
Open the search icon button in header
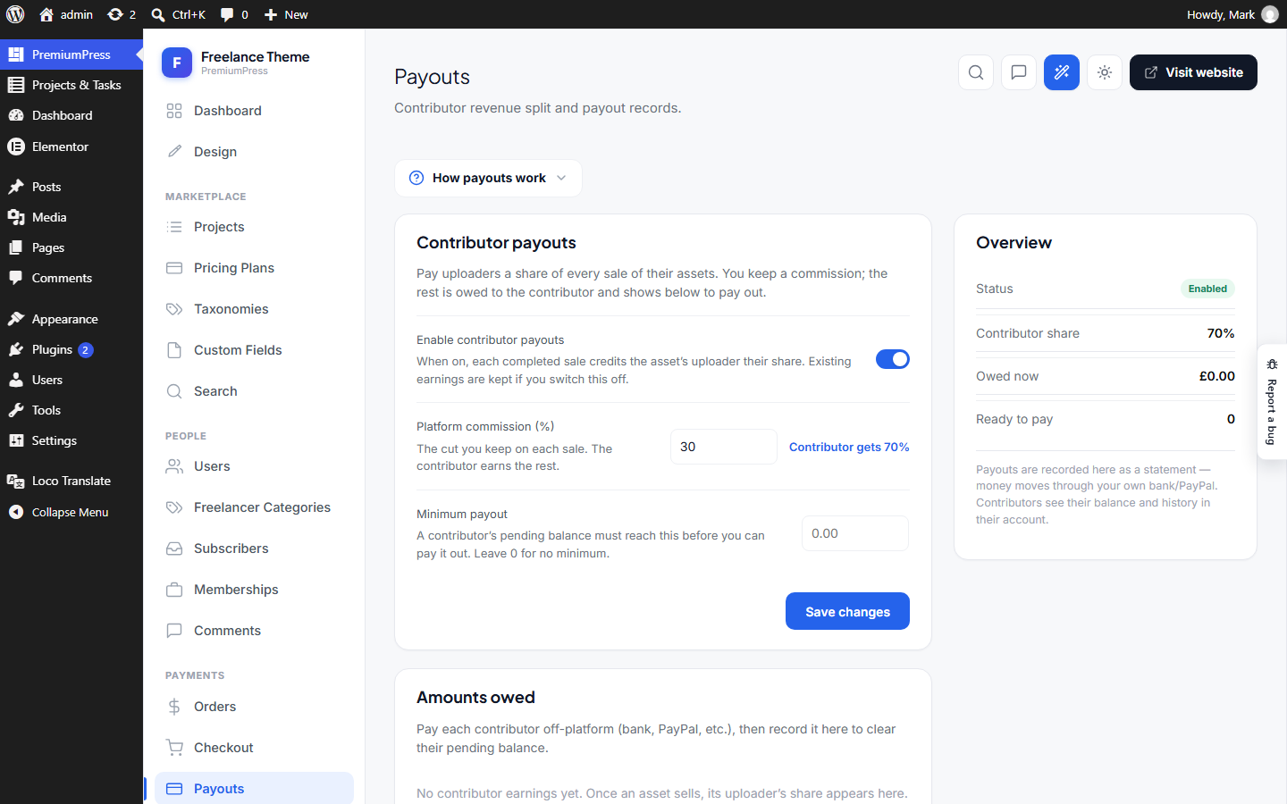(976, 72)
